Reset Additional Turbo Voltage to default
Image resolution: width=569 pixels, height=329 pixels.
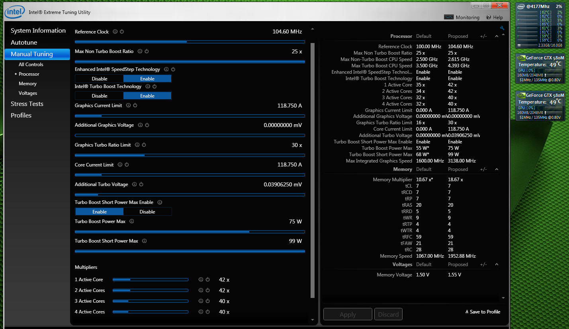pyautogui.click(x=141, y=184)
